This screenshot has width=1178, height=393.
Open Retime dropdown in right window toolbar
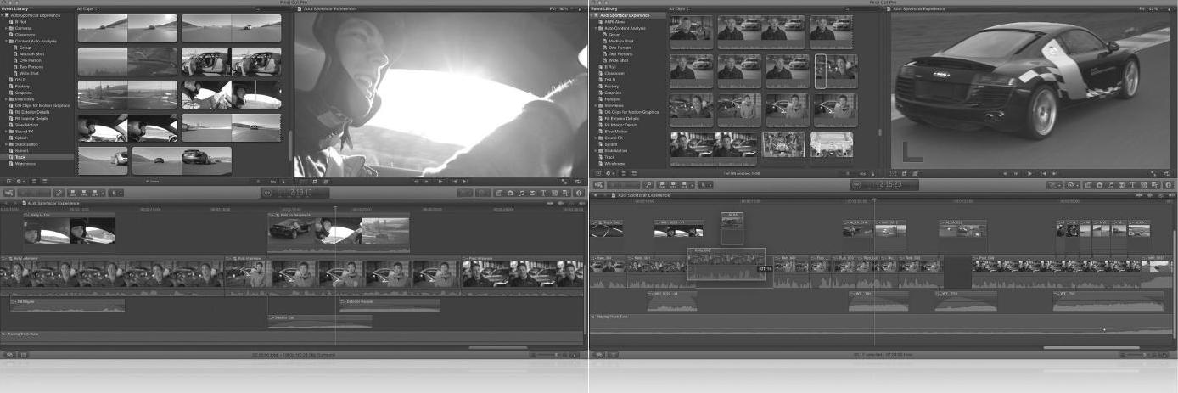tap(1072, 185)
